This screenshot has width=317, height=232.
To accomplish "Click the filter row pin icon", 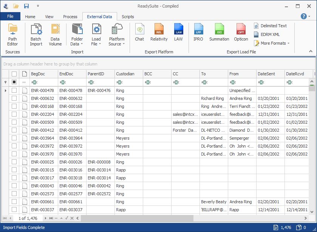I will [5, 82].
